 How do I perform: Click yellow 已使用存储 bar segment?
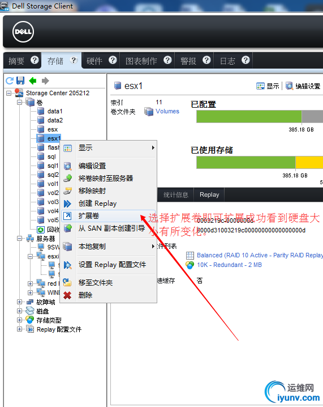coord(309,163)
